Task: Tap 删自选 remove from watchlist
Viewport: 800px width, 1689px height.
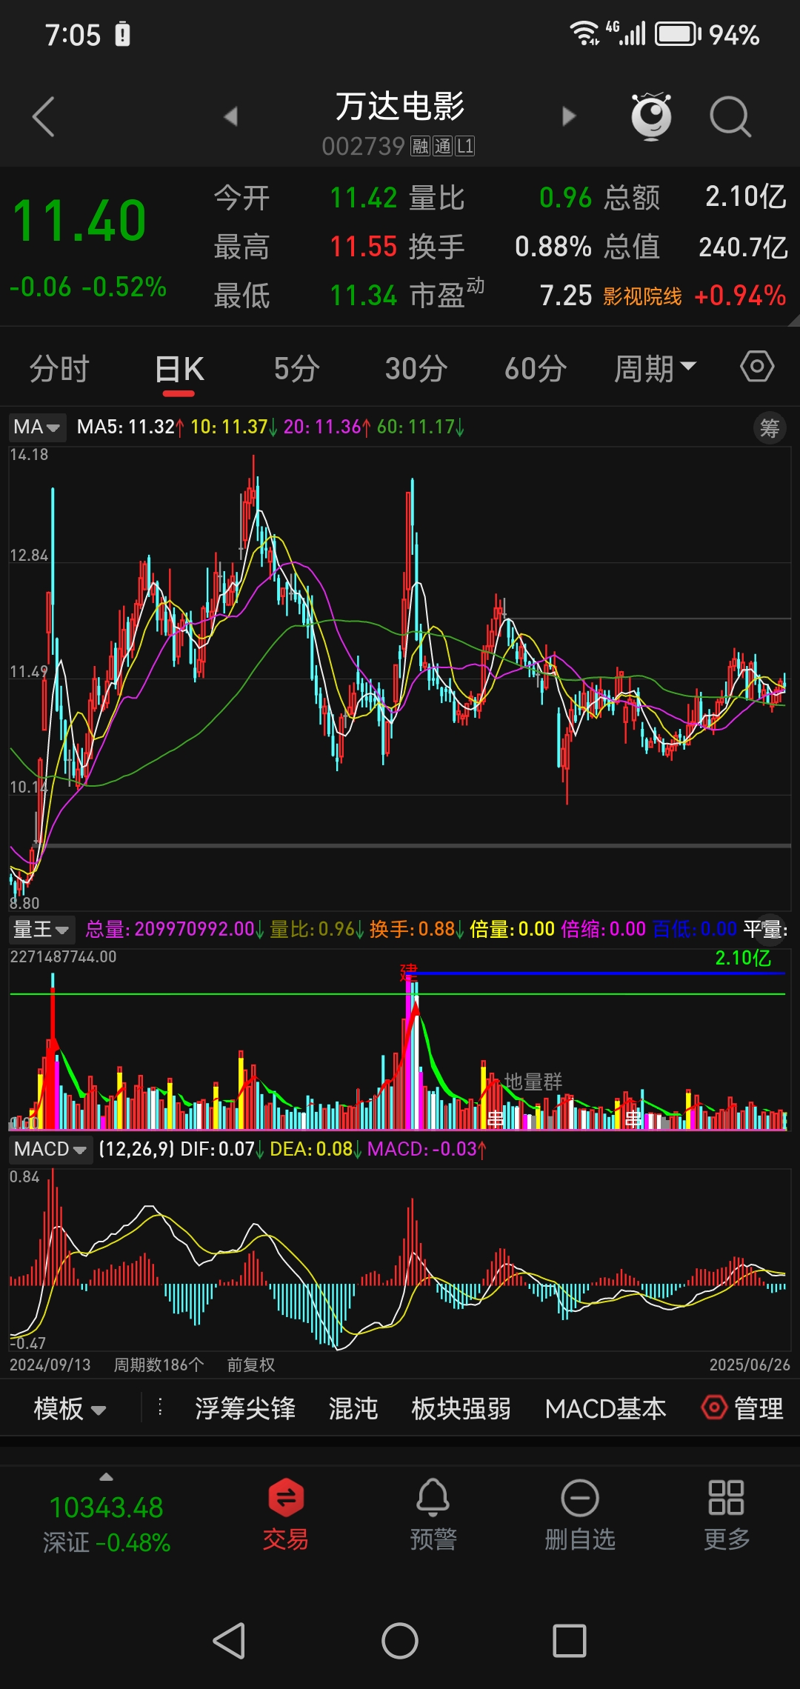Action: 580,1515
